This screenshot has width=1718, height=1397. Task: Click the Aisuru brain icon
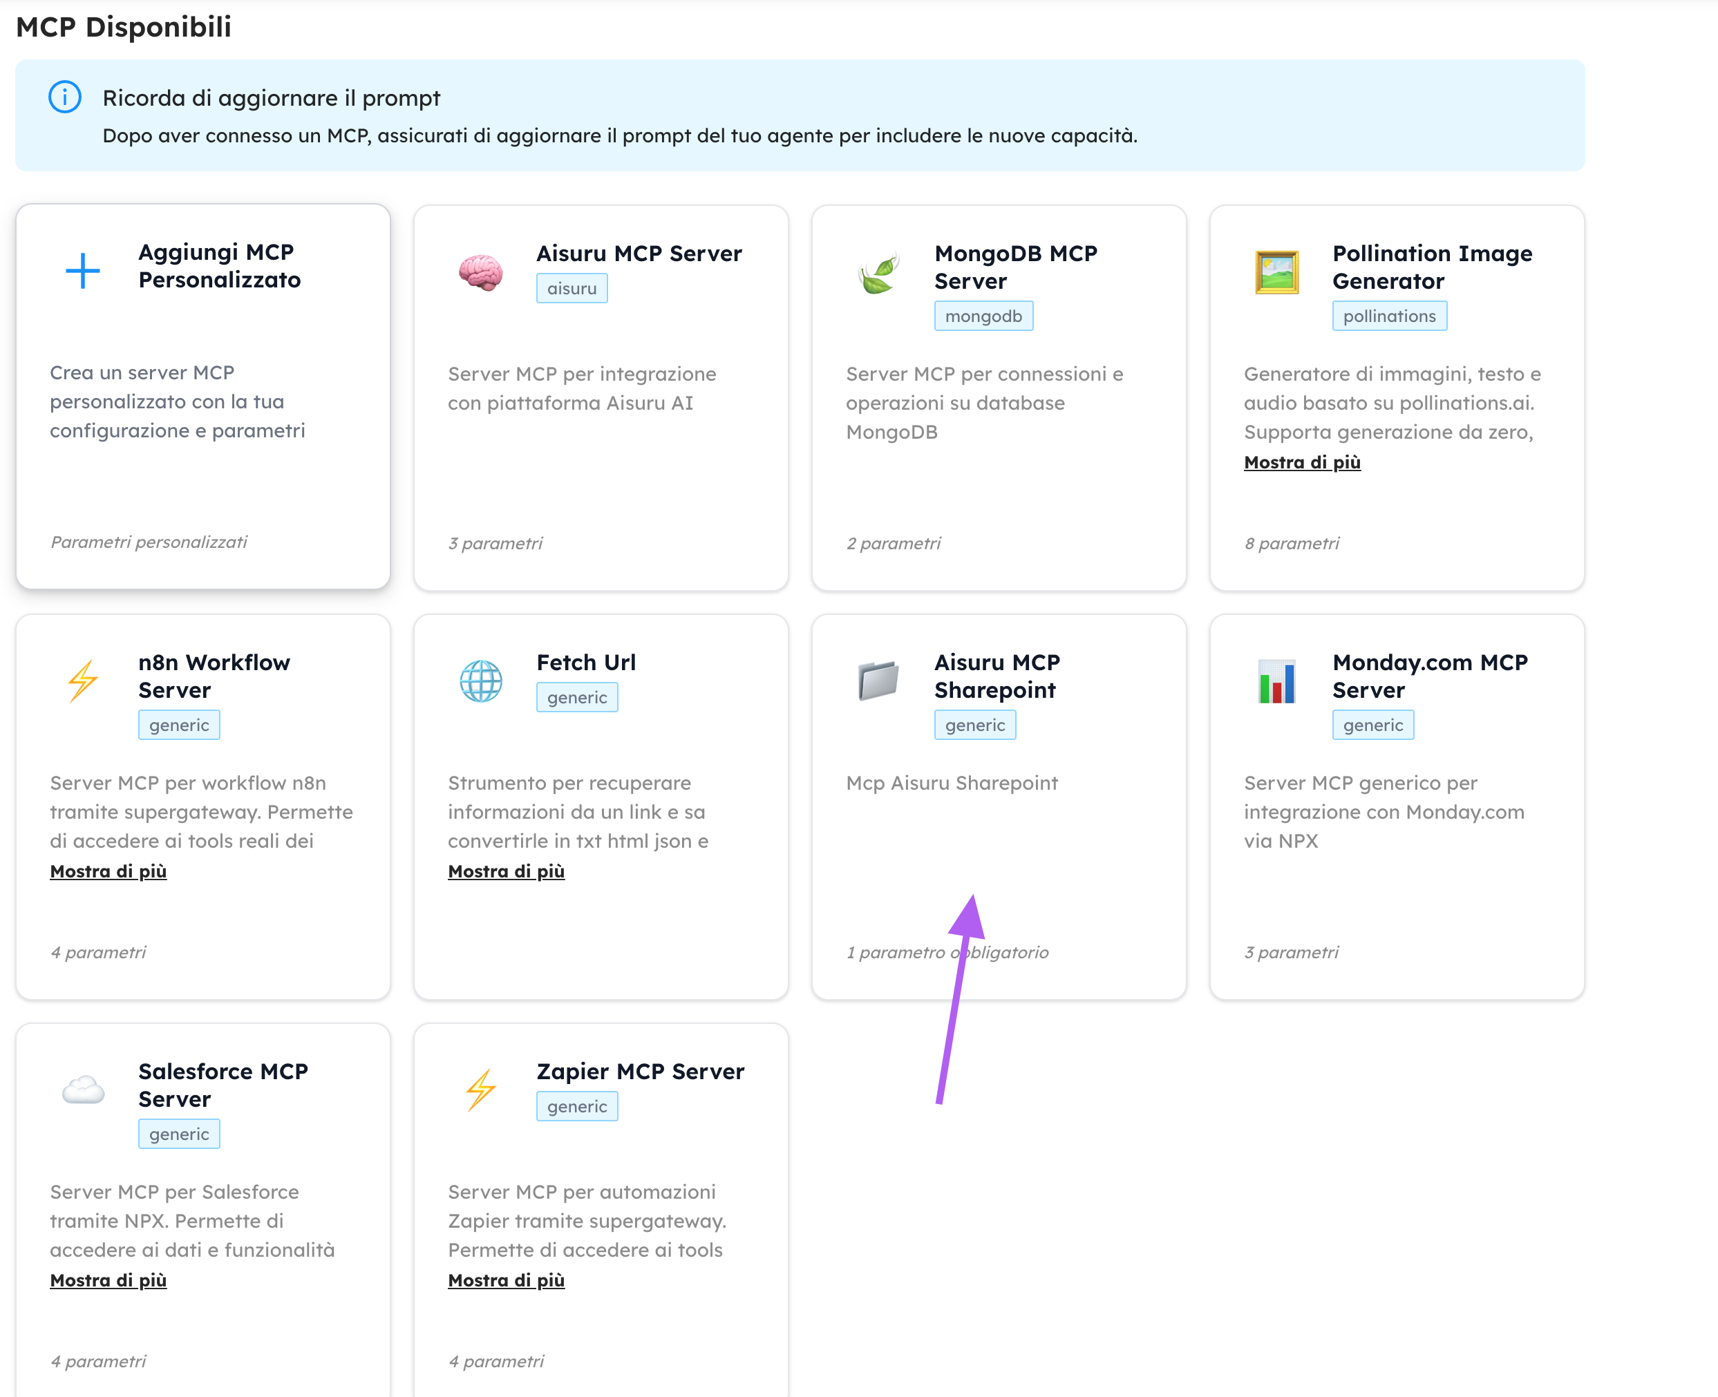480,273
